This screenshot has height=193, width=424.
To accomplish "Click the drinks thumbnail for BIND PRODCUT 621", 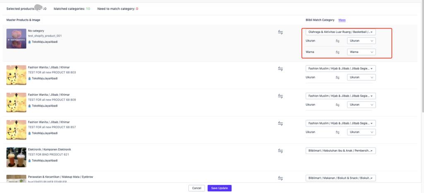I will pos(16,157).
